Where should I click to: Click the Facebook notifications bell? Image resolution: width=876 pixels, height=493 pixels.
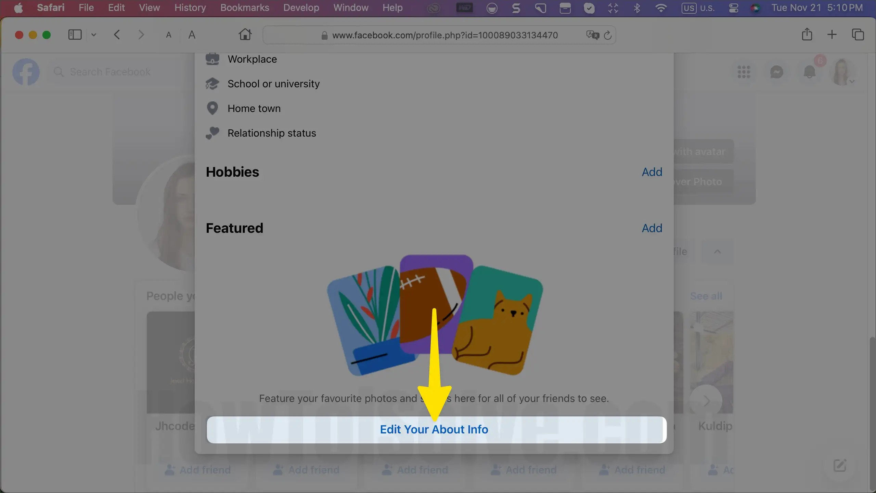coord(809,72)
